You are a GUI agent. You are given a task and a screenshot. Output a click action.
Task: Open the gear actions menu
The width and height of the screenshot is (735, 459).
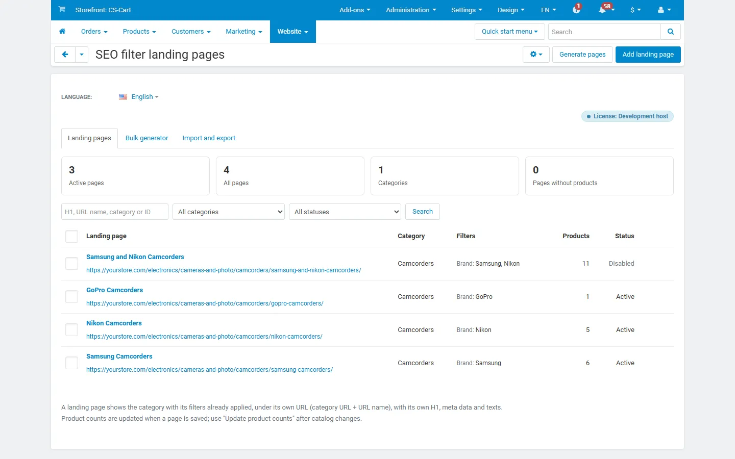tap(536, 55)
